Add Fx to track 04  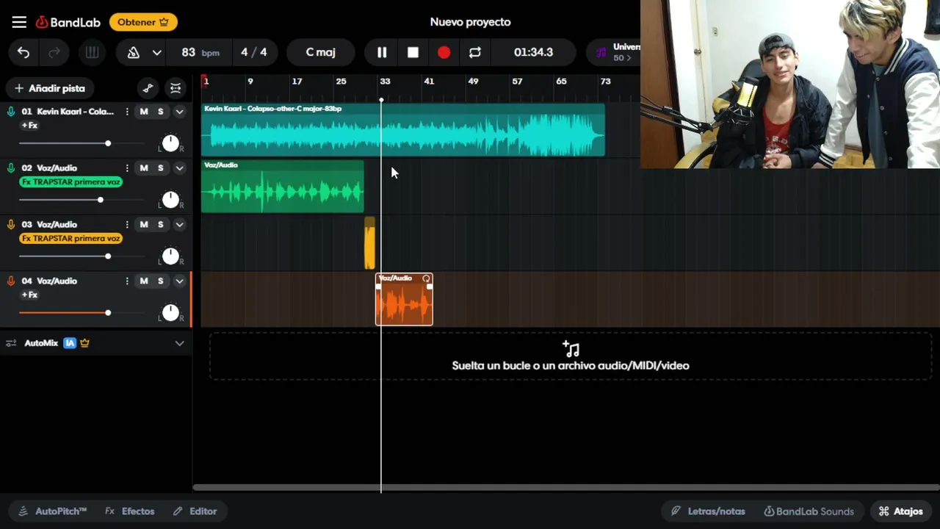[x=29, y=295]
